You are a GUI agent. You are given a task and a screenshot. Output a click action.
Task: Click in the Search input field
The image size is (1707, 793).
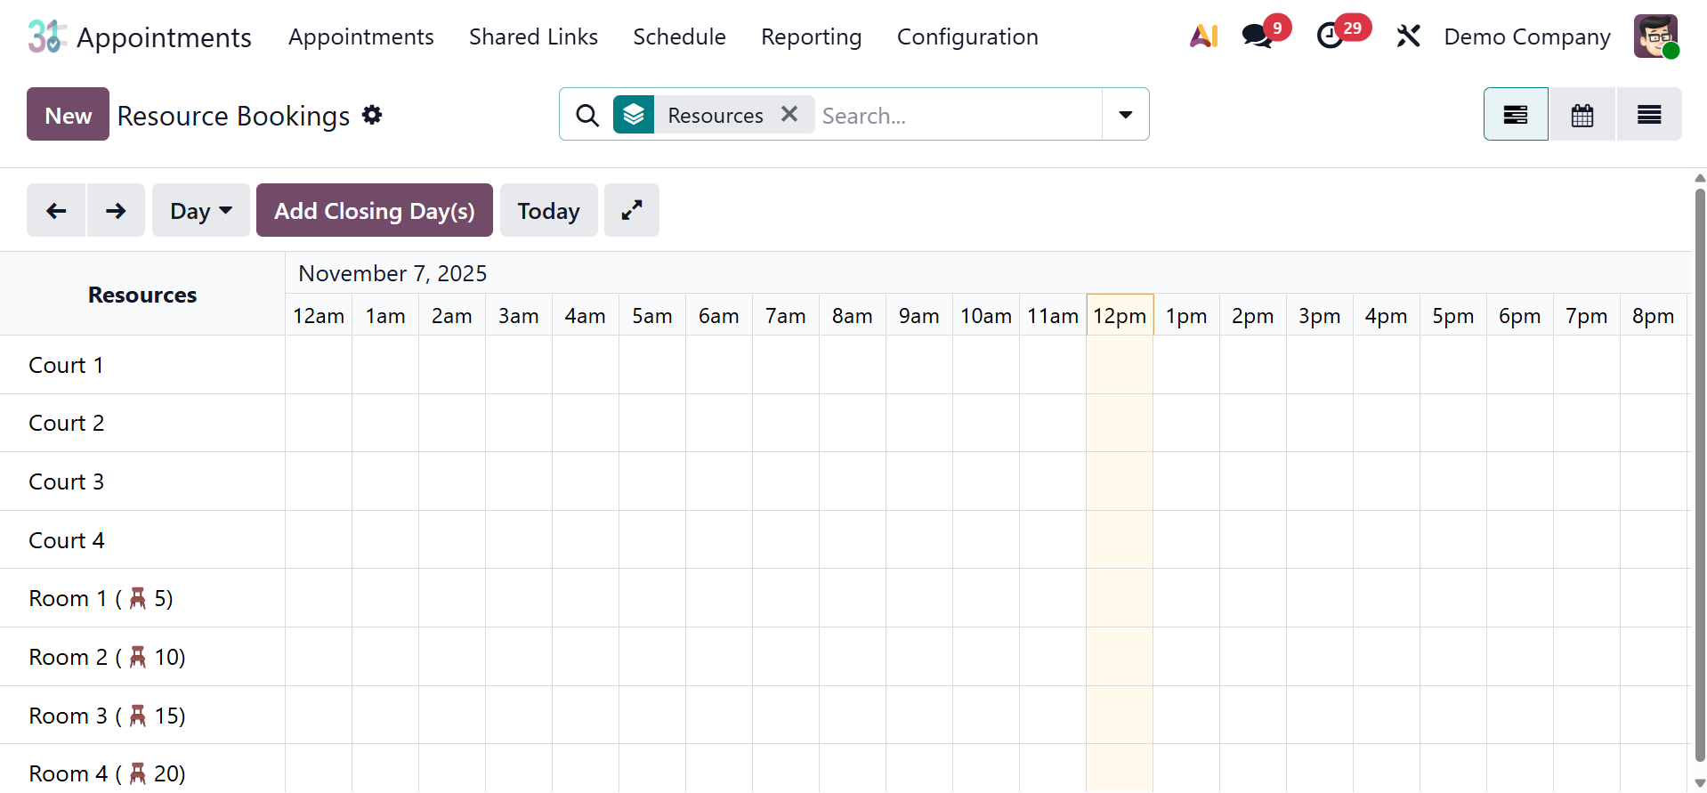[x=957, y=116]
